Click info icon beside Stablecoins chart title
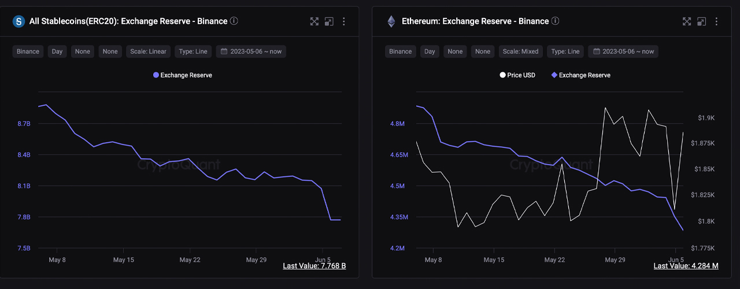 (234, 21)
